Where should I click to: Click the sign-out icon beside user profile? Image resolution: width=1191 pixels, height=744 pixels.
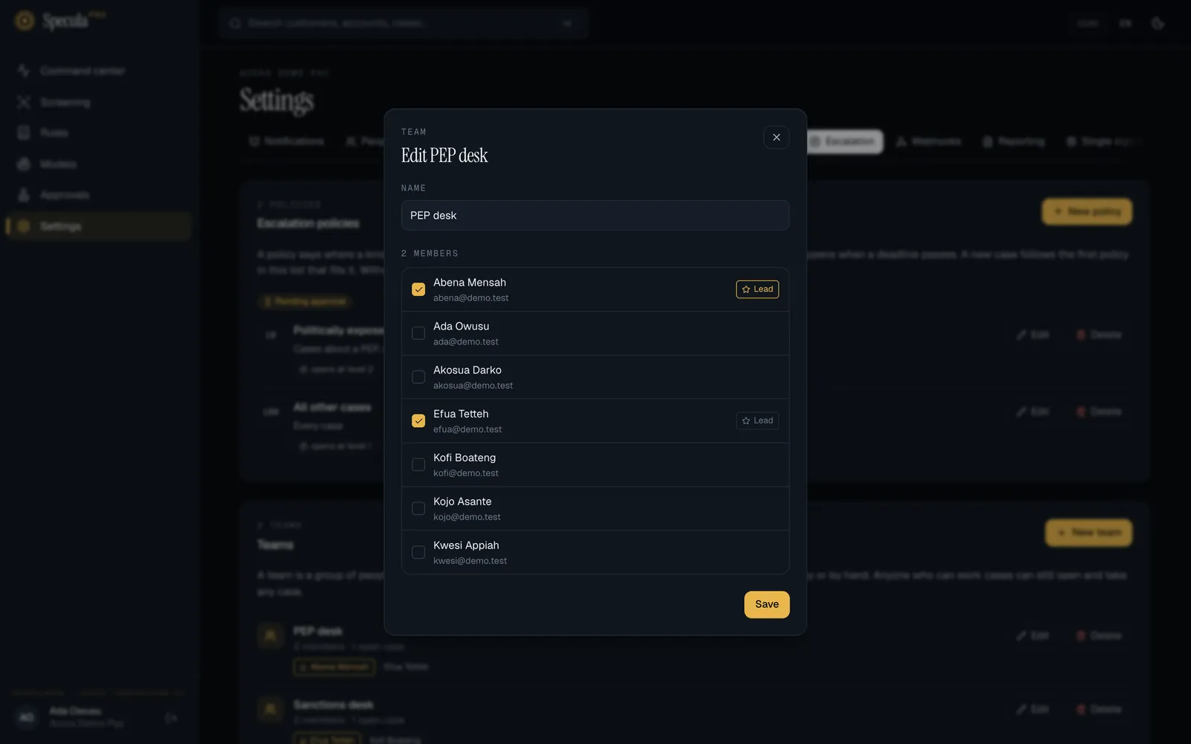click(x=171, y=718)
